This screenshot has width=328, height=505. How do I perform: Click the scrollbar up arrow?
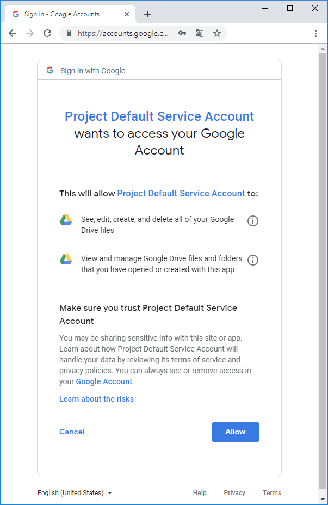[323, 48]
